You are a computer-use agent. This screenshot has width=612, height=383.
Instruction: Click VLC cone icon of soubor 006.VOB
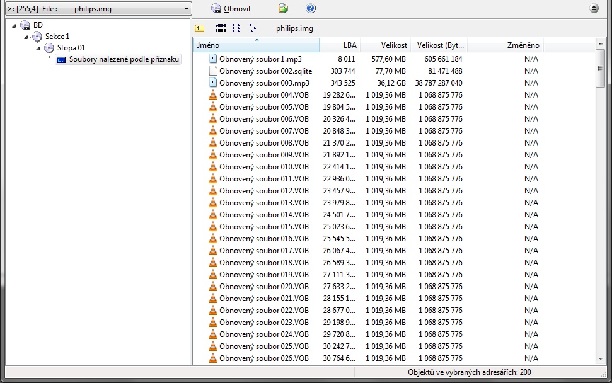click(x=212, y=118)
